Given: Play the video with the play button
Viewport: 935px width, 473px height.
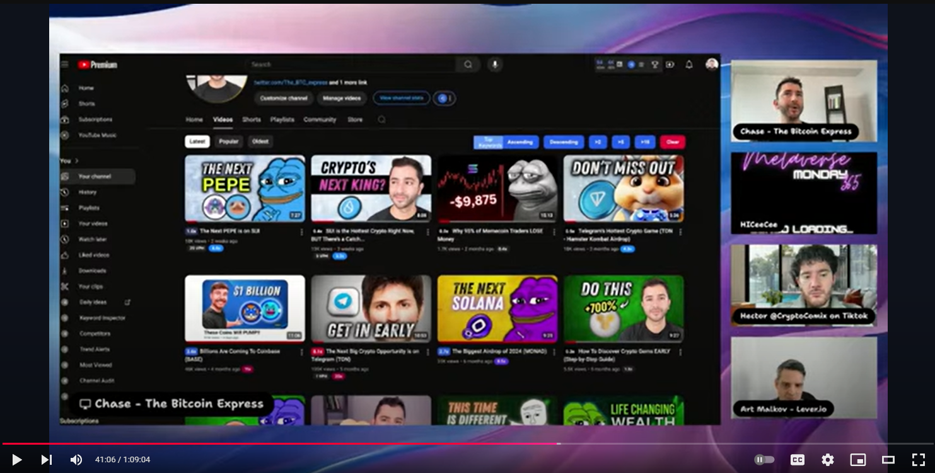Looking at the screenshot, I should [x=17, y=460].
